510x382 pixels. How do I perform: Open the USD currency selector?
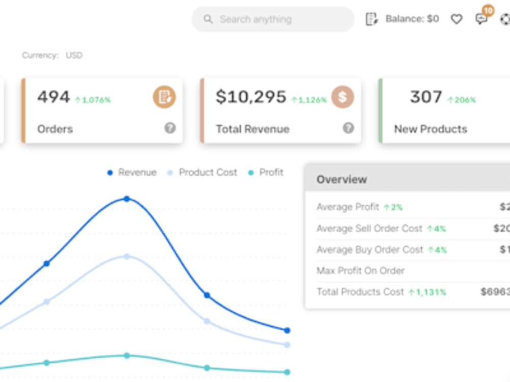tap(74, 55)
